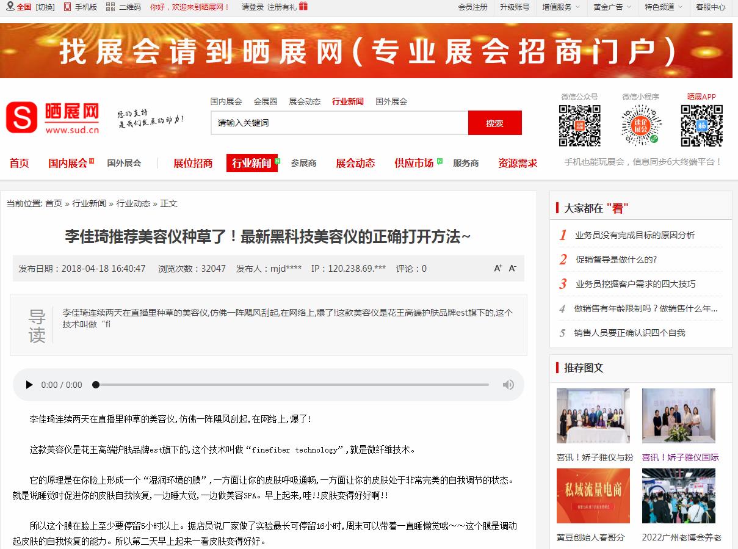The image size is (738, 549).
Task: Open the 私域流量电商 thumbnail
Action: [593, 496]
